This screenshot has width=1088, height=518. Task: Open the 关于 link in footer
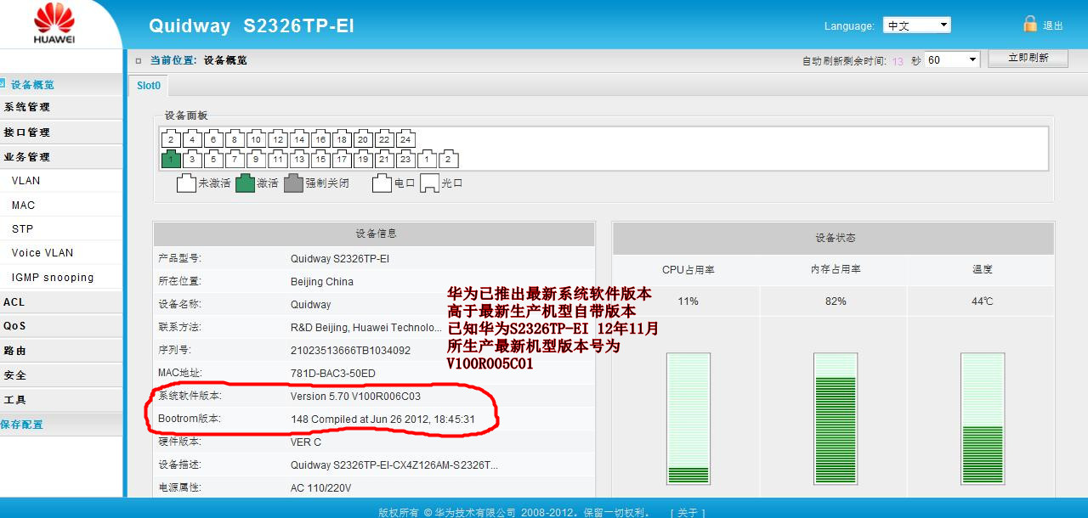(x=688, y=512)
